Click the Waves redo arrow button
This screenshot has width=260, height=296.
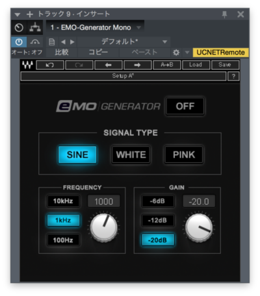[79, 65]
